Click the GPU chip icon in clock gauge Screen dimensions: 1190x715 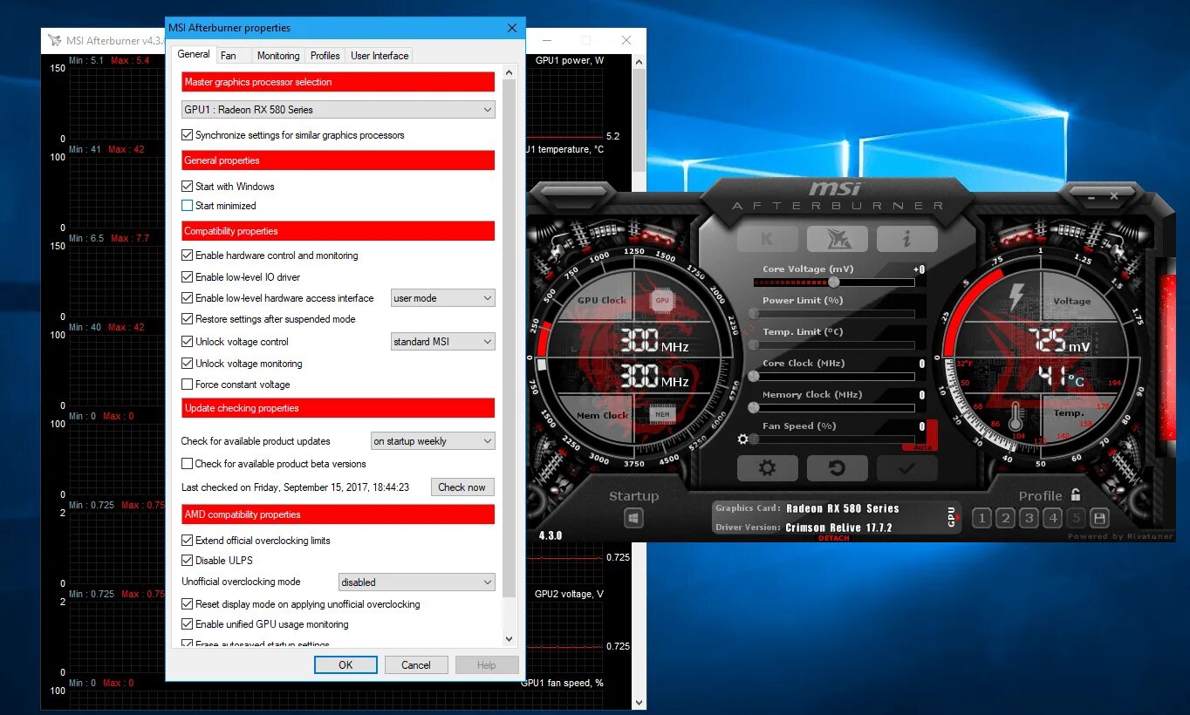662,300
